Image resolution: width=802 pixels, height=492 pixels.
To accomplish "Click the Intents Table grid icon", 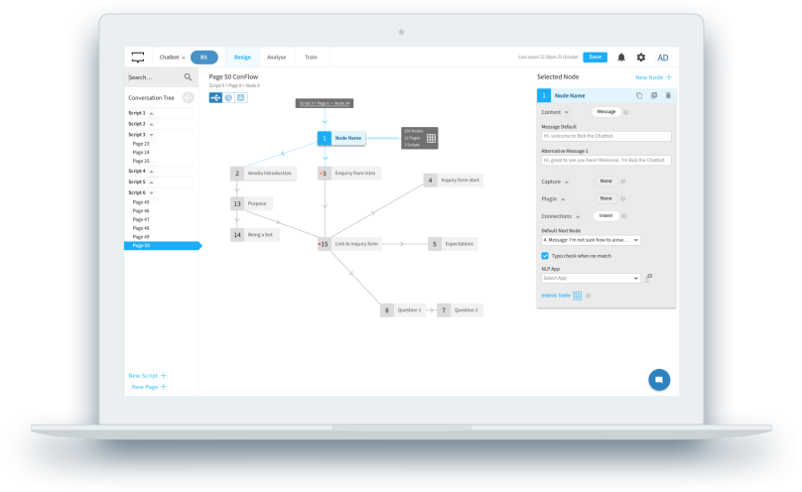I will [x=578, y=296].
